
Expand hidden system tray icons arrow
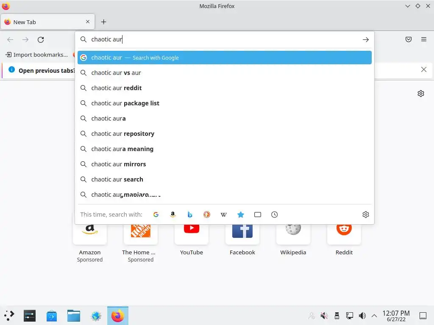pyautogui.click(x=374, y=316)
